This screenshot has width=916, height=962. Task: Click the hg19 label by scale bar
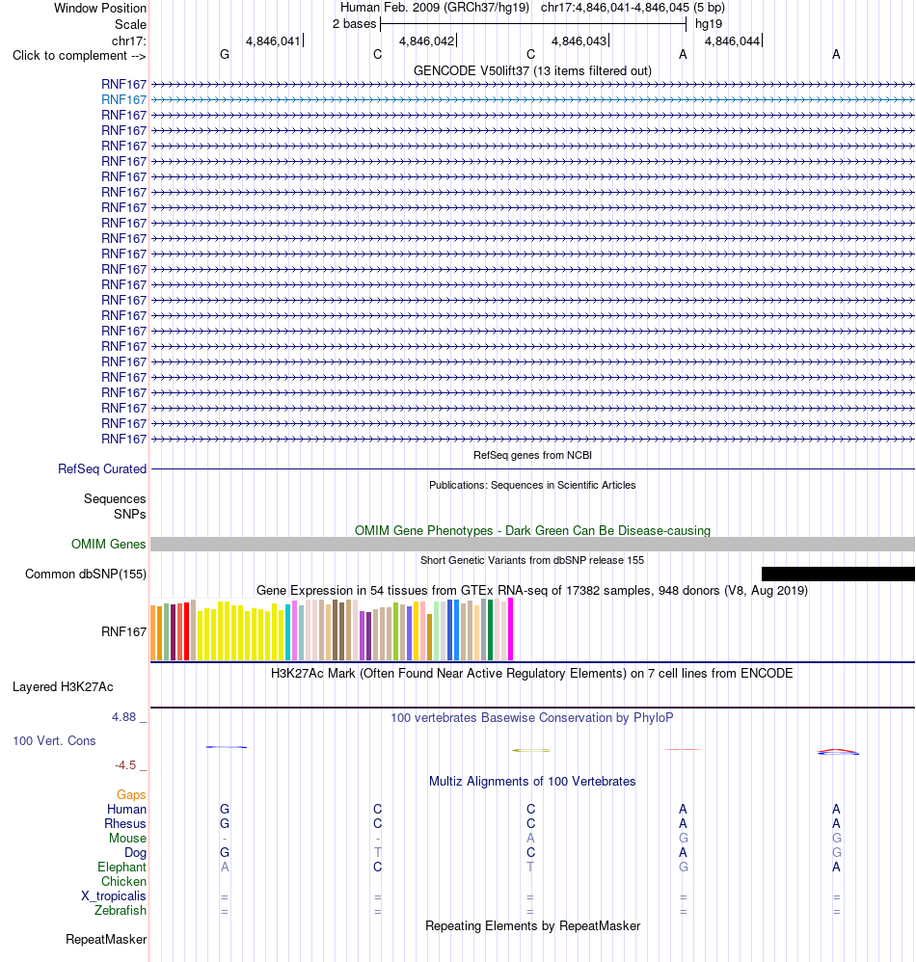tap(709, 24)
